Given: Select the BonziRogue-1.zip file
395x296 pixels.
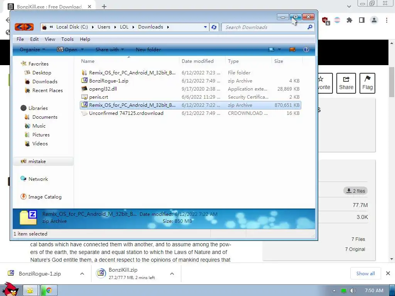Looking at the screenshot, I should tap(108, 81).
